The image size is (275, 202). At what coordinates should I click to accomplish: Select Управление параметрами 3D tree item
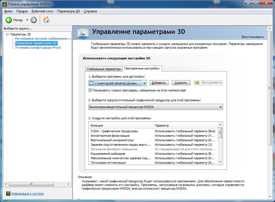pyautogui.click(x=36, y=43)
